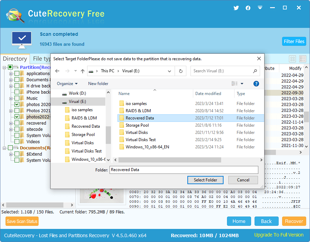Switch to the Directory tab
The image size is (310, 242).
point(15,59)
